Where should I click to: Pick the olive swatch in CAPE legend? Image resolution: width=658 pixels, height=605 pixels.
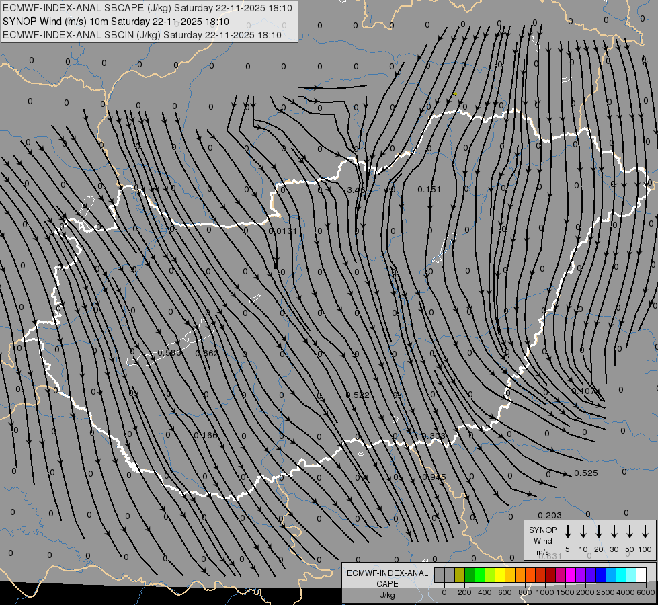[460, 575]
